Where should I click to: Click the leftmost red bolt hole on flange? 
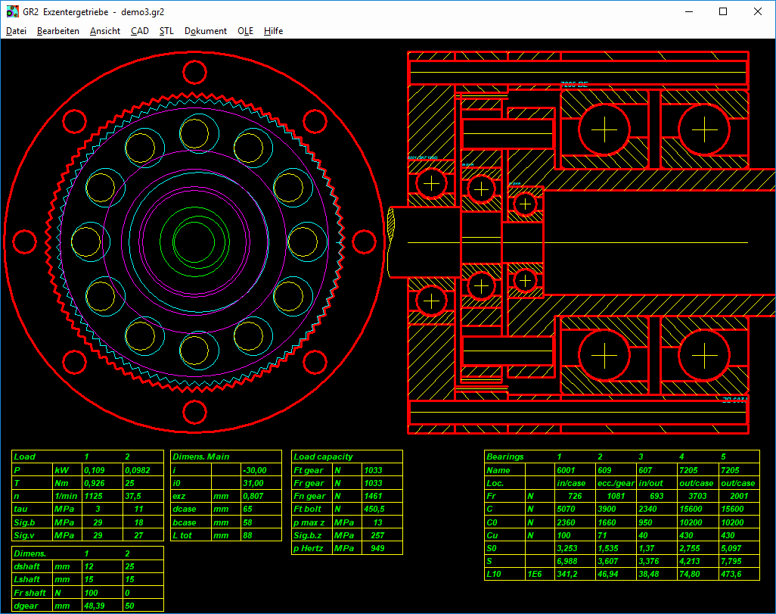(x=25, y=242)
